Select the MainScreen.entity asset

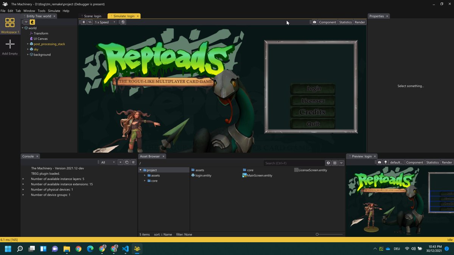click(257, 175)
